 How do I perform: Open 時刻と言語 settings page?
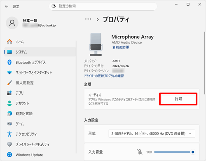[40, 114]
